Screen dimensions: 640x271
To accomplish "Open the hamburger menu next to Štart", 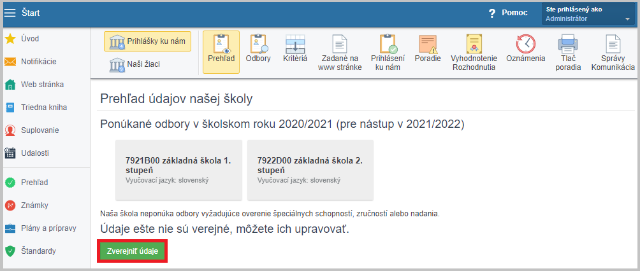I will (x=10, y=13).
